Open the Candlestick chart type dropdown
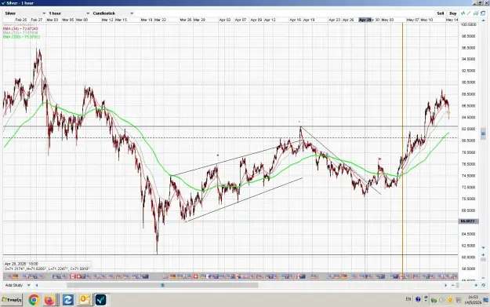Image resolution: width=490 pixels, height=307 pixels. pyautogui.click(x=113, y=13)
